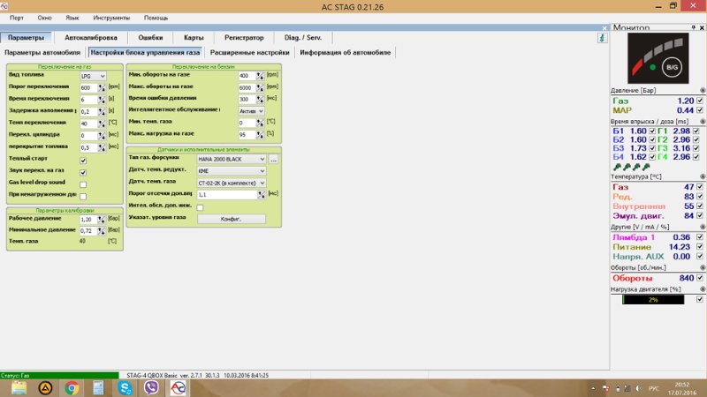Click the AC STAG taskbar icon
This screenshot has height=397, width=707.
pyautogui.click(x=178, y=387)
